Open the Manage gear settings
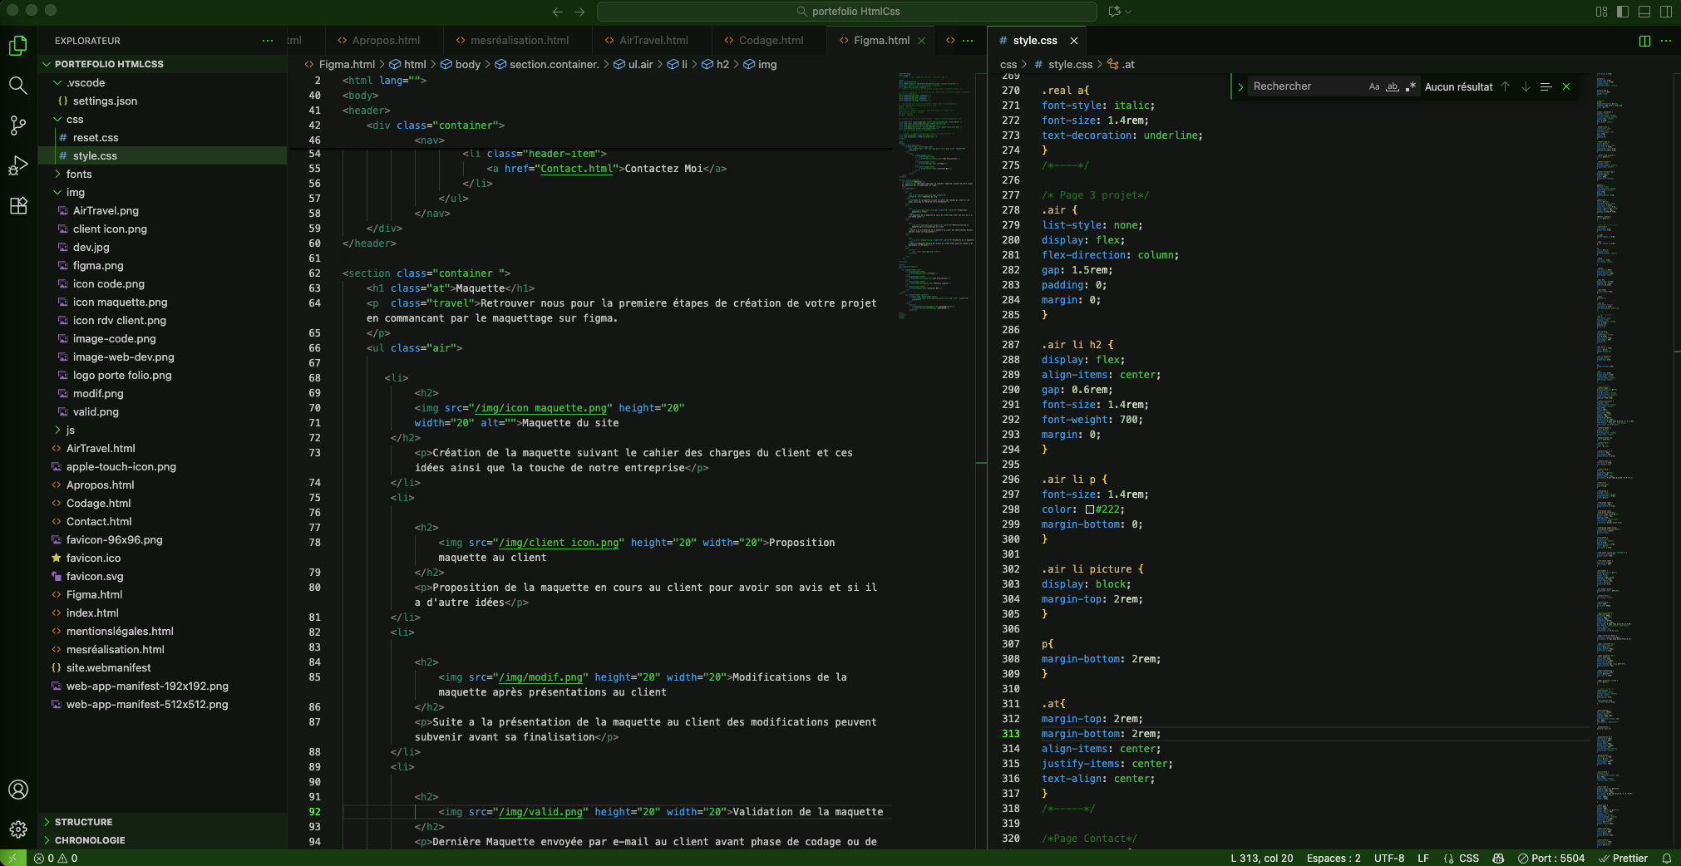The image size is (1681, 866). pos(17,829)
